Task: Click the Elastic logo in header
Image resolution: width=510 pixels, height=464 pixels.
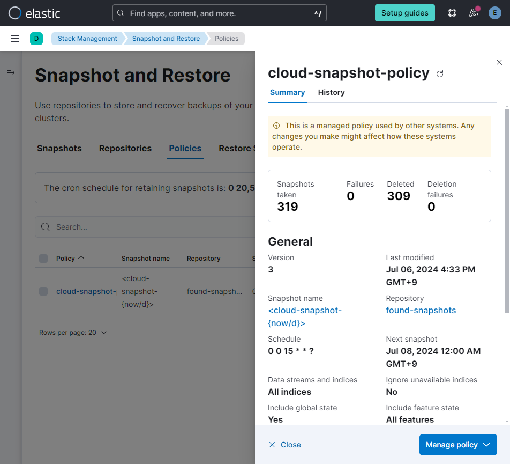Action: (x=34, y=13)
